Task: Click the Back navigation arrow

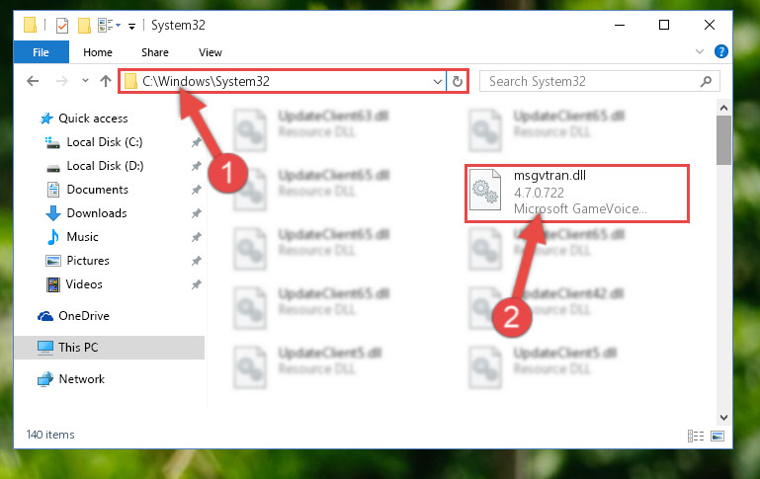Action: 33,81
